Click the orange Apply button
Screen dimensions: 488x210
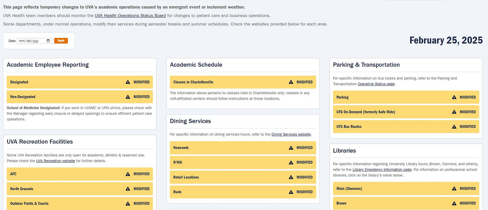[x=61, y=41]
